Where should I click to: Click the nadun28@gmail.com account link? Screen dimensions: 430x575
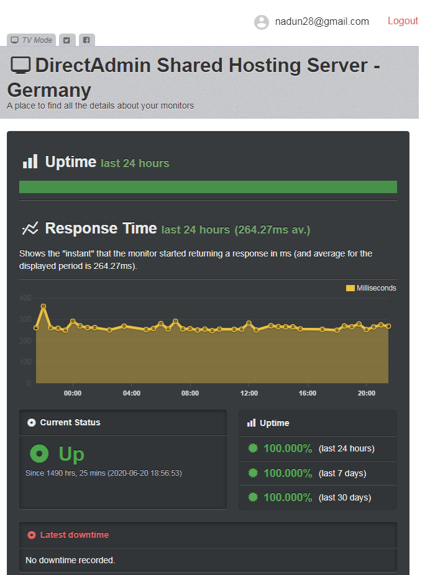point(322,22)
